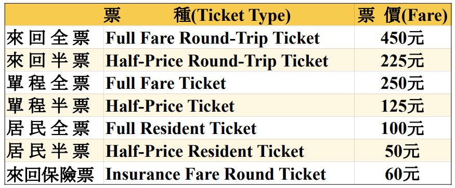The height and width of the screenshot is (188, 455).
Task: Click the 50元 fare cell
Action: coord(403,151)
